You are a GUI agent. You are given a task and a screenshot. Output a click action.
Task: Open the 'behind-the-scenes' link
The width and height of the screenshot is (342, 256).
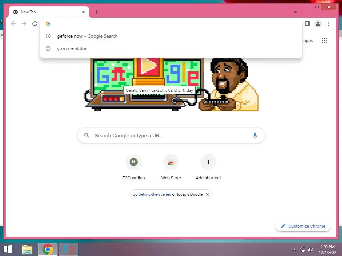coord(155,194)
